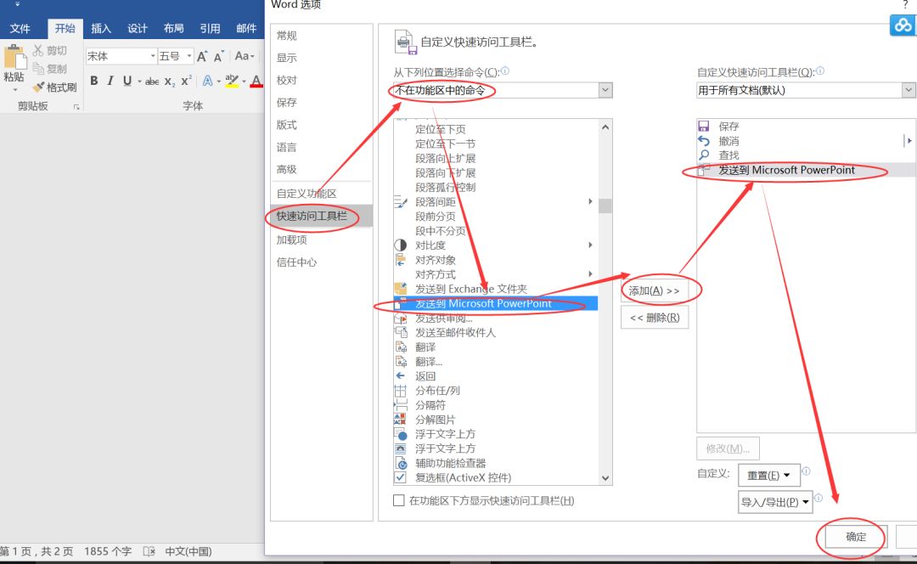Select 对比度 command in list
This screenshot has width=917, height=564.
[x=495, y=245]
